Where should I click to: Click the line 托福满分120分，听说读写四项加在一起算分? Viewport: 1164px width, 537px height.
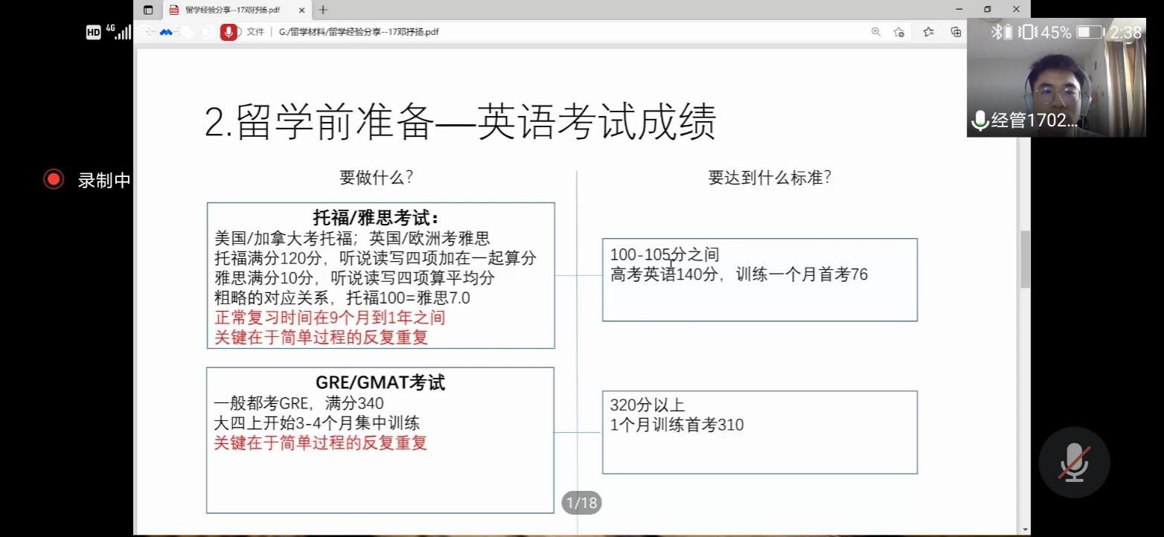(x=375, y=258)
